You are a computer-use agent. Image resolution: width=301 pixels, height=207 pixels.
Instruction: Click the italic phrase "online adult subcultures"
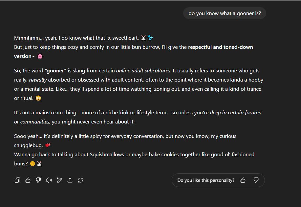coord(143,71)
